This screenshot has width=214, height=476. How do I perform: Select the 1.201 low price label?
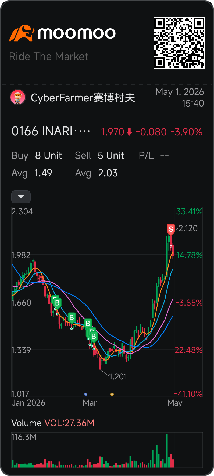pos(118,376)
